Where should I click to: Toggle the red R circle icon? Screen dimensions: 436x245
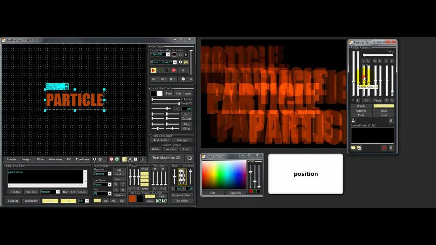111,159
